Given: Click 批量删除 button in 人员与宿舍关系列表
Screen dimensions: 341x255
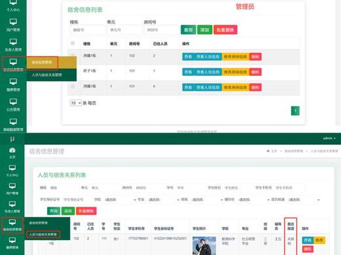Looking at the screenshot, I should point(86,211).
